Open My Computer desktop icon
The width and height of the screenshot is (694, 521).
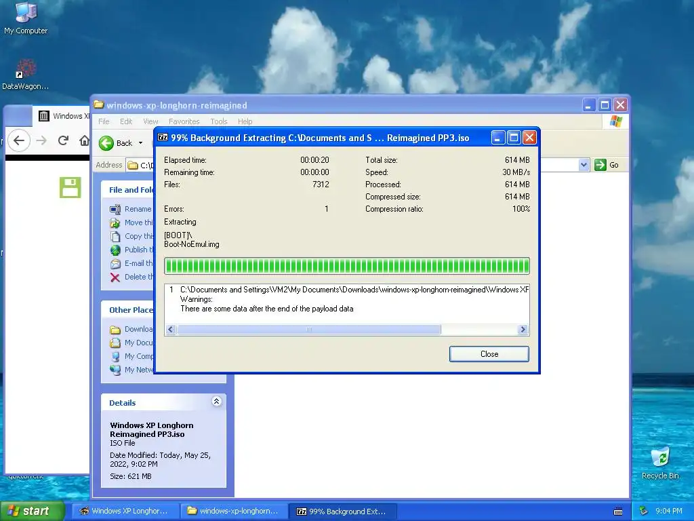pos(26,18)
